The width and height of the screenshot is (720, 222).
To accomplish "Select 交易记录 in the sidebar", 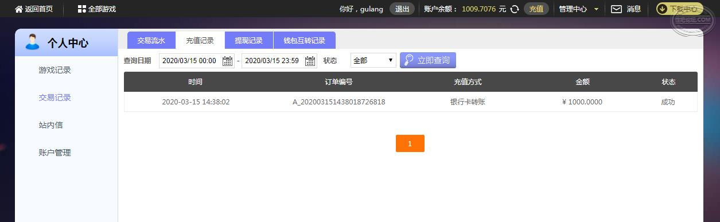I will [55, 98].
